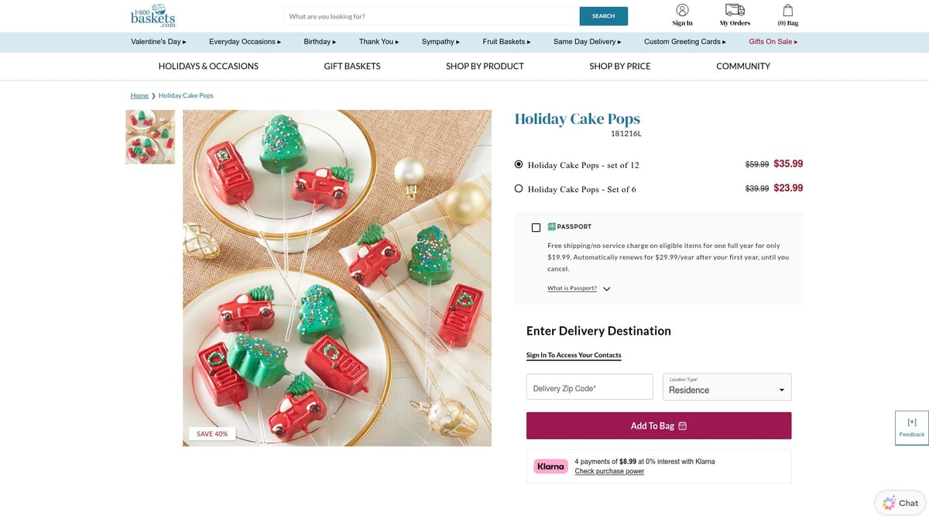Switch to the SHOP BY PRICE section

click(619, 66)
